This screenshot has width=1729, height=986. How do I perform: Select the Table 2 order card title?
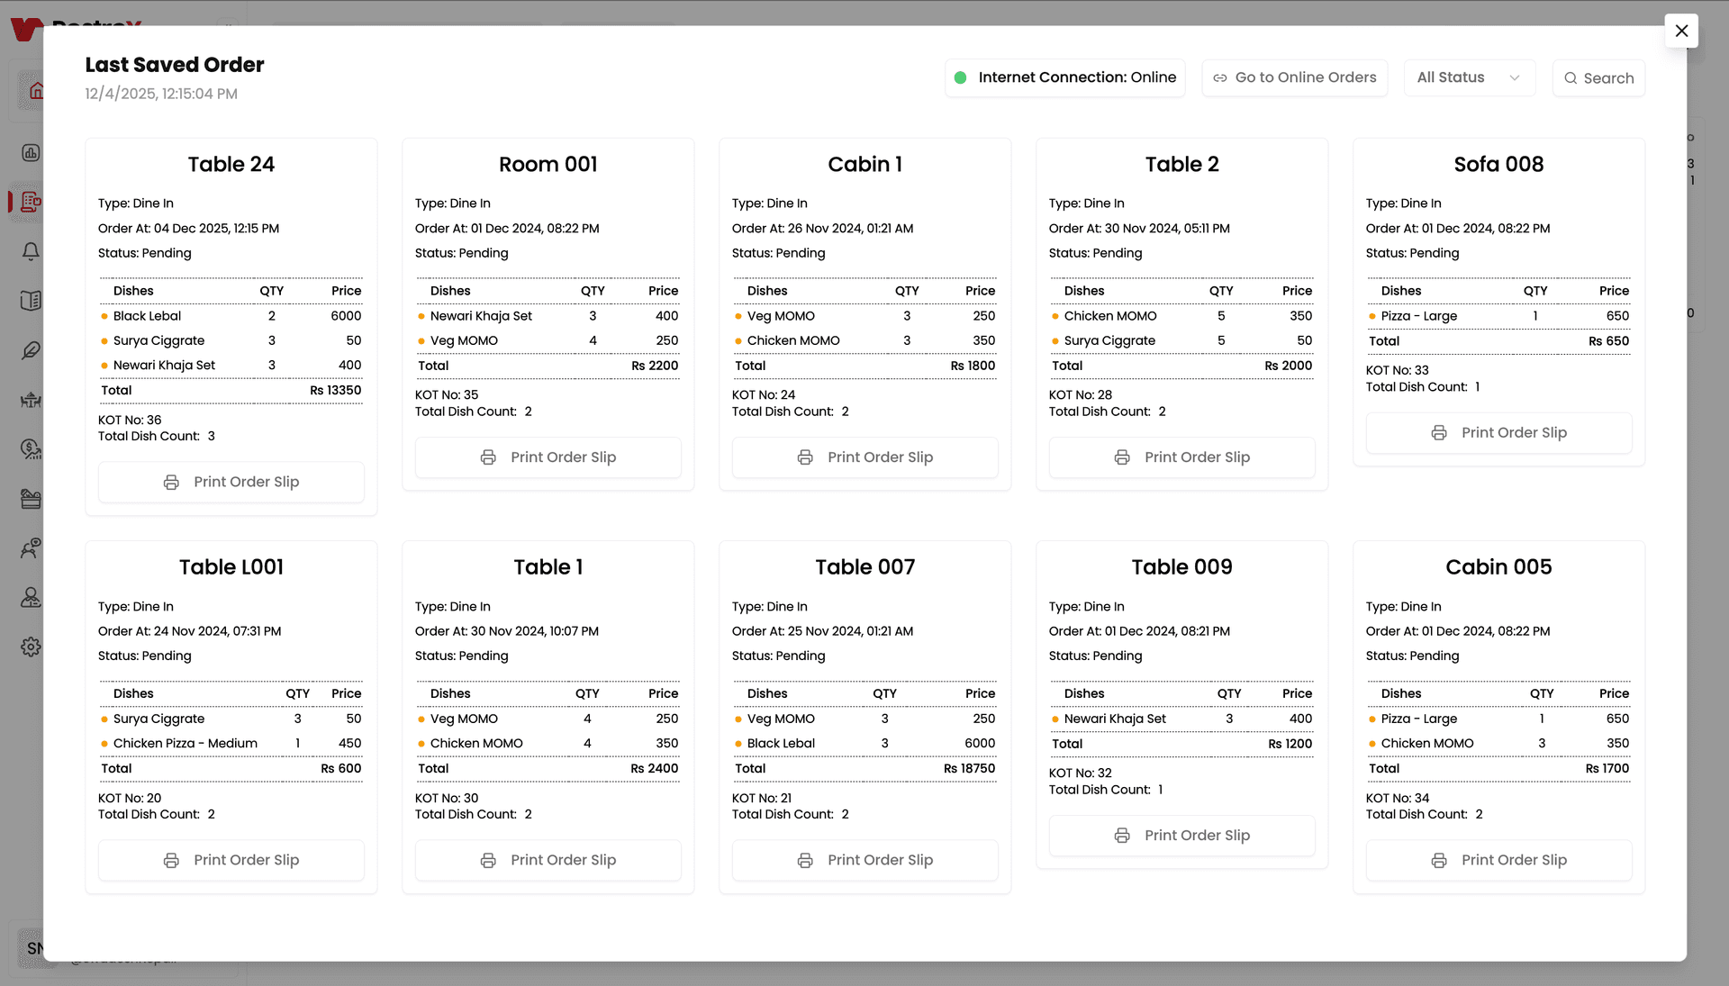[x=1181, y=164]
